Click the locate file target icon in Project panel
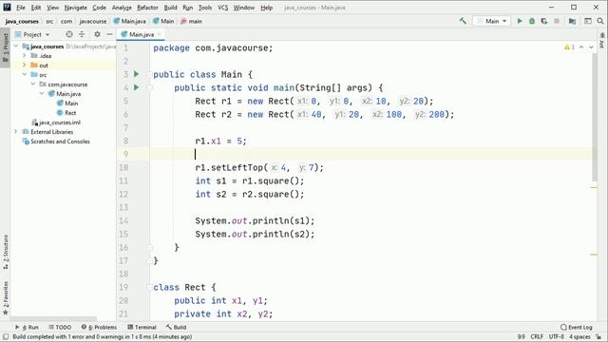The image size is (608, 342). 69,34
